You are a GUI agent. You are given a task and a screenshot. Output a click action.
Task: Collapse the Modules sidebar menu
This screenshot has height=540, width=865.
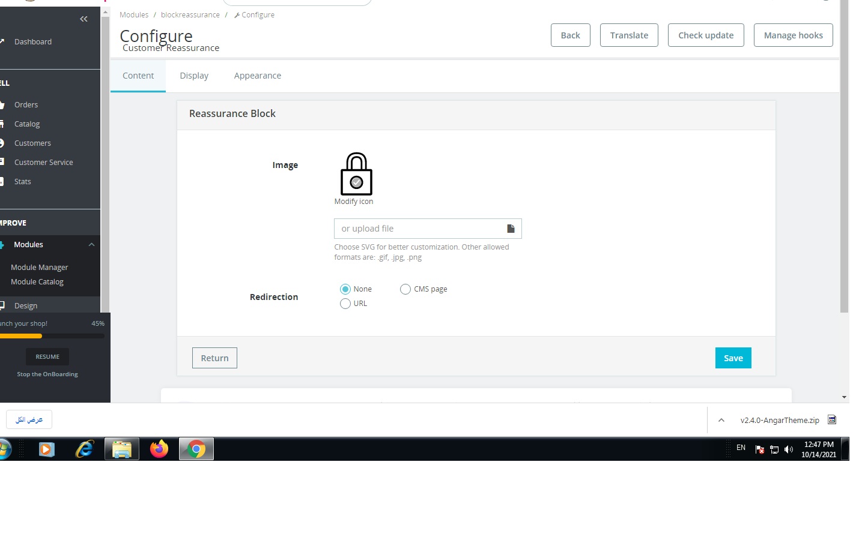[91, 244]
